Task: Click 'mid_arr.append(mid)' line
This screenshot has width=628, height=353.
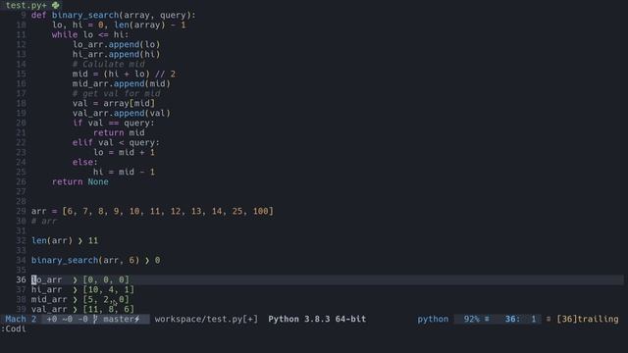Action: click(122, 83)
